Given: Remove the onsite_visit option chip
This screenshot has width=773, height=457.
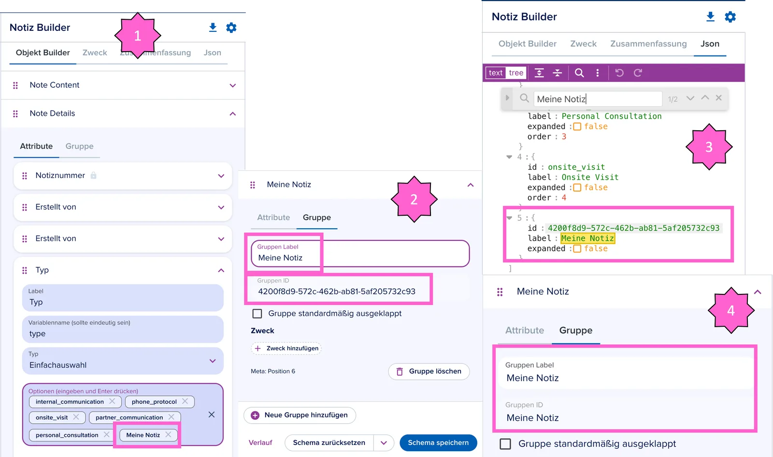Looking at the screenshot, I should (76, 417).
